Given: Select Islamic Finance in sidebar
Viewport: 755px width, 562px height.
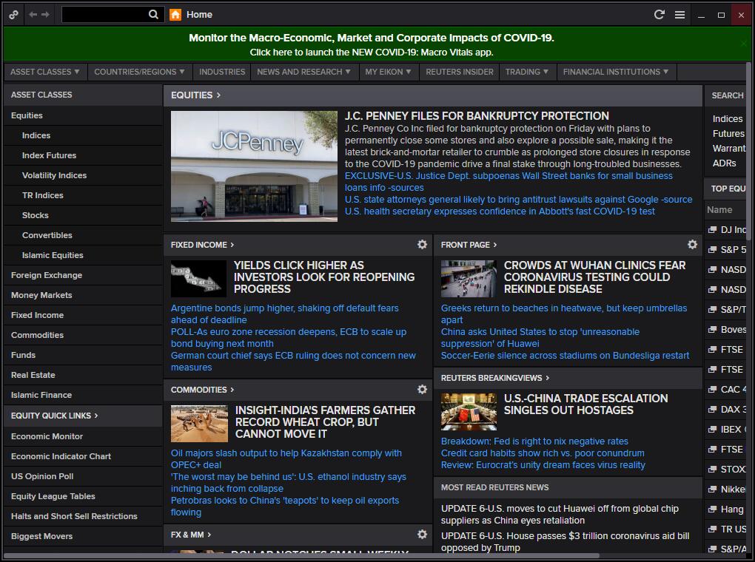Looking at the screenshot, I should pos(41,395).
